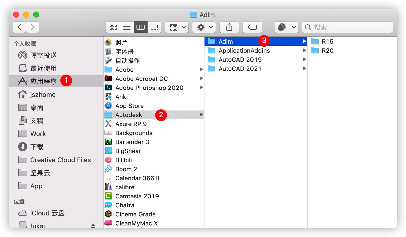Select Backgrounds app
Viewport: 406px width, 237px height.
pos(154,133)
